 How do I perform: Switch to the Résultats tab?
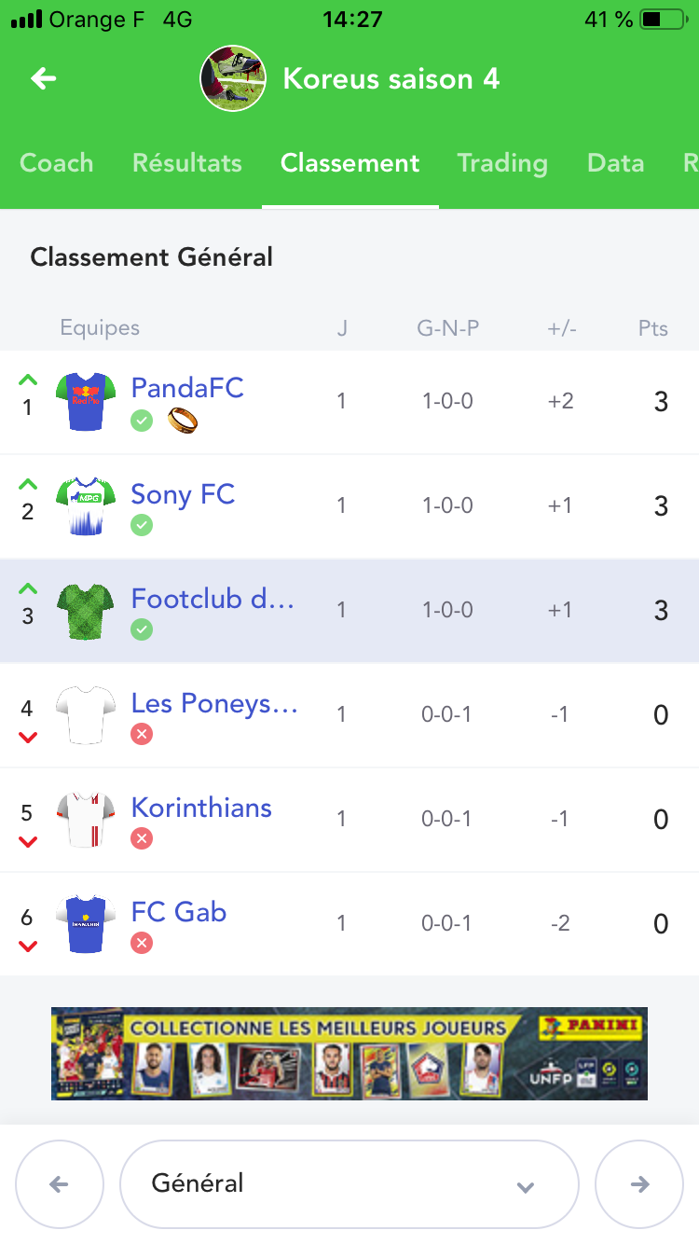coord(186,163)
